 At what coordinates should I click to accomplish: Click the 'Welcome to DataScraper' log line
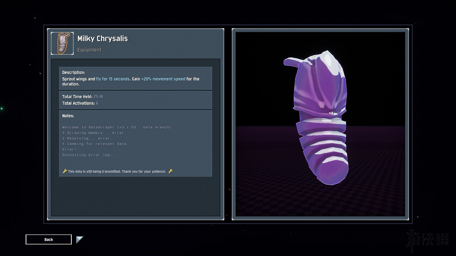[x=117, y=127]
